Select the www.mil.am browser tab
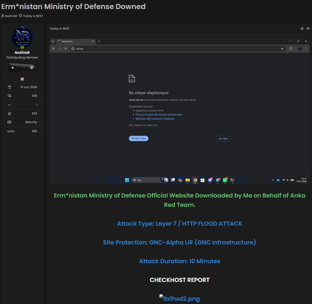This screenshot has width=312, height=304. (76, 41)
